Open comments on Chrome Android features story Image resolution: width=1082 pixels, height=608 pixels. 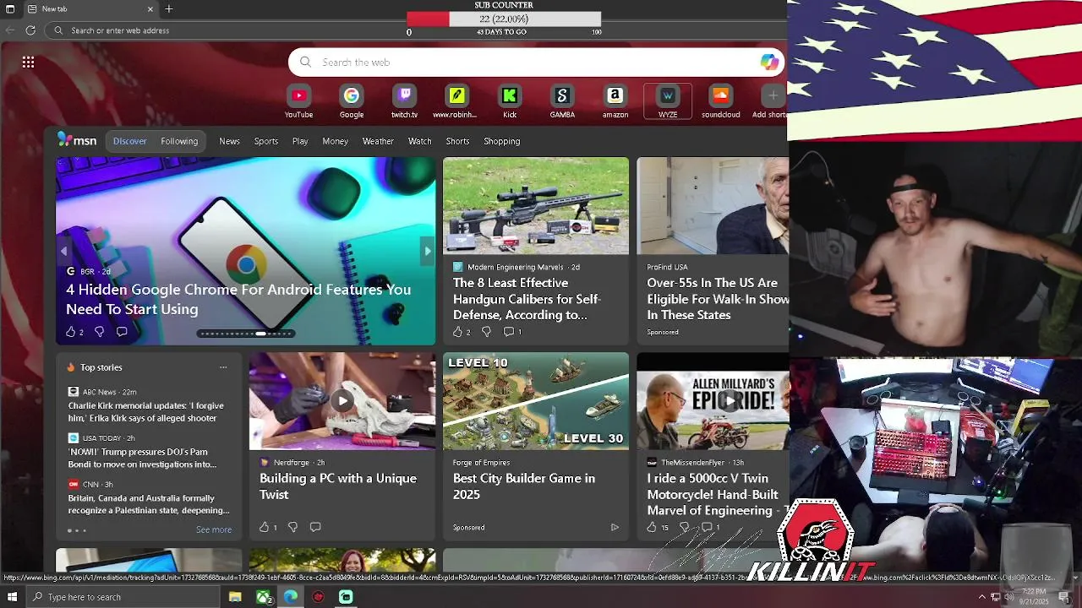pyautogui.click(x=122, y=332)
